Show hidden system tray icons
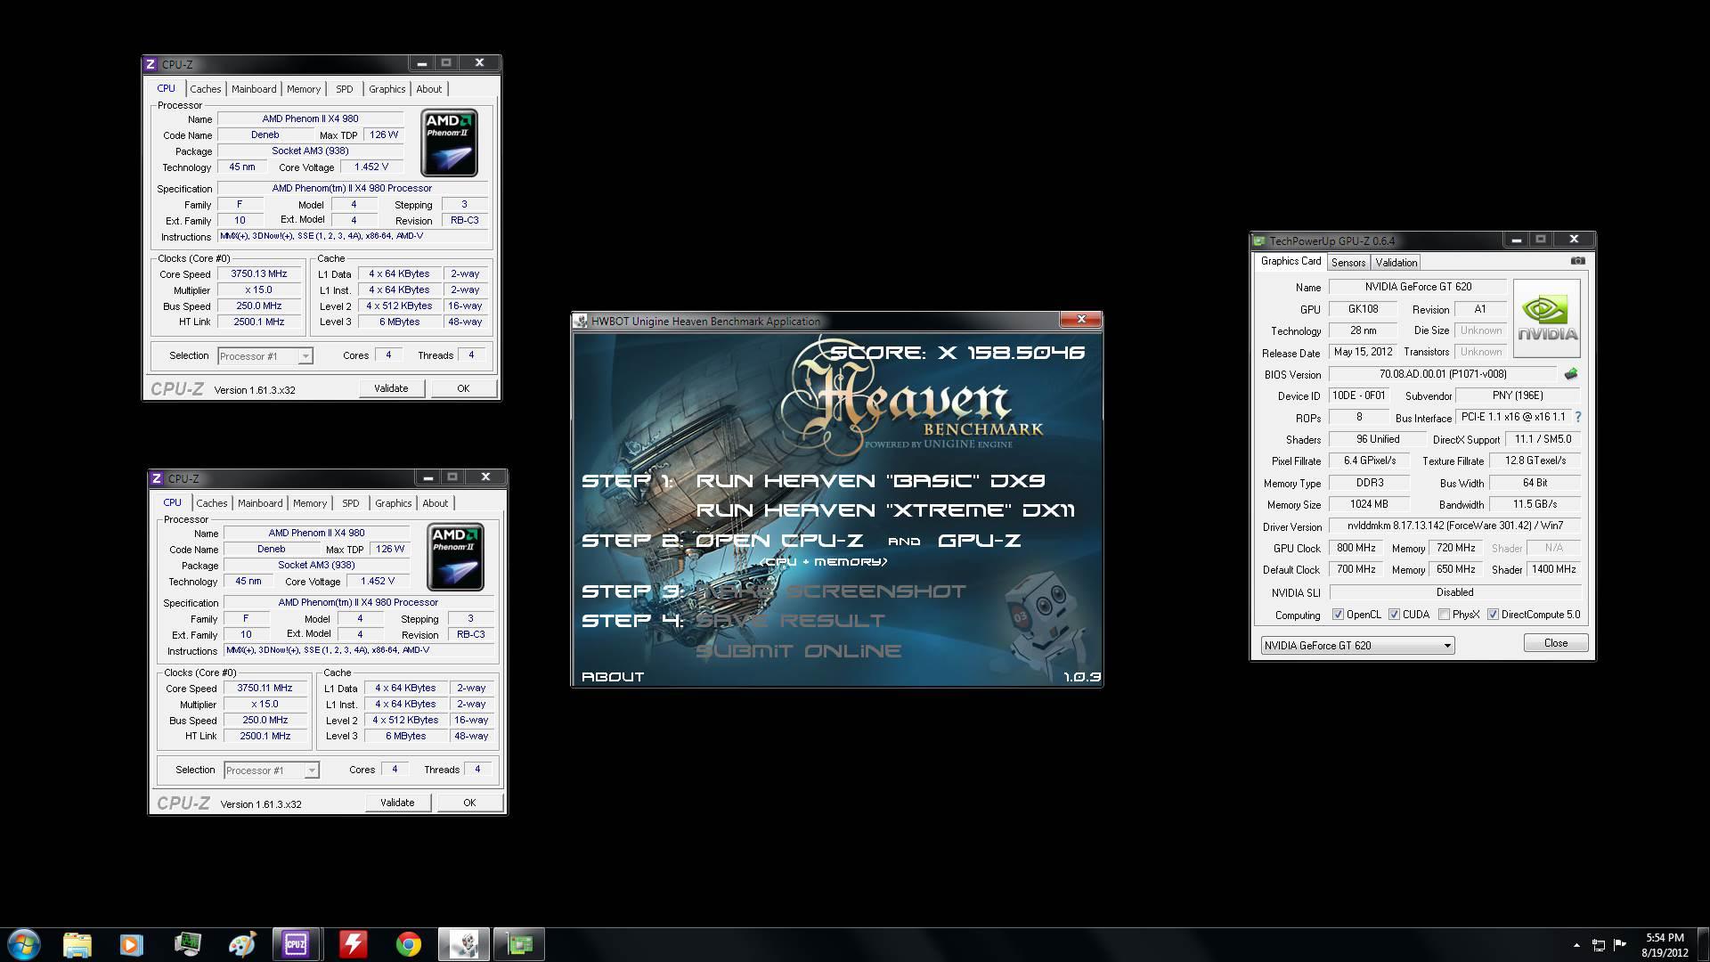The image size is (1710, 962). pyautogui.click(x=1576, y=945)
